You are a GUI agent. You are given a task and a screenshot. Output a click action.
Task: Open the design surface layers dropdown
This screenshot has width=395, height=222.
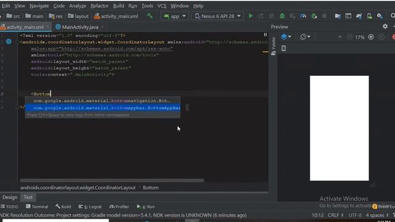(x=286, y=37)
